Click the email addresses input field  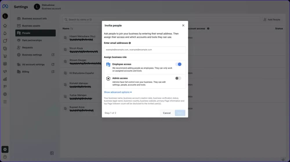[145, 50]
